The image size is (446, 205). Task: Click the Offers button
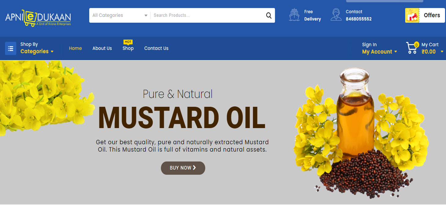coord(431,15)
